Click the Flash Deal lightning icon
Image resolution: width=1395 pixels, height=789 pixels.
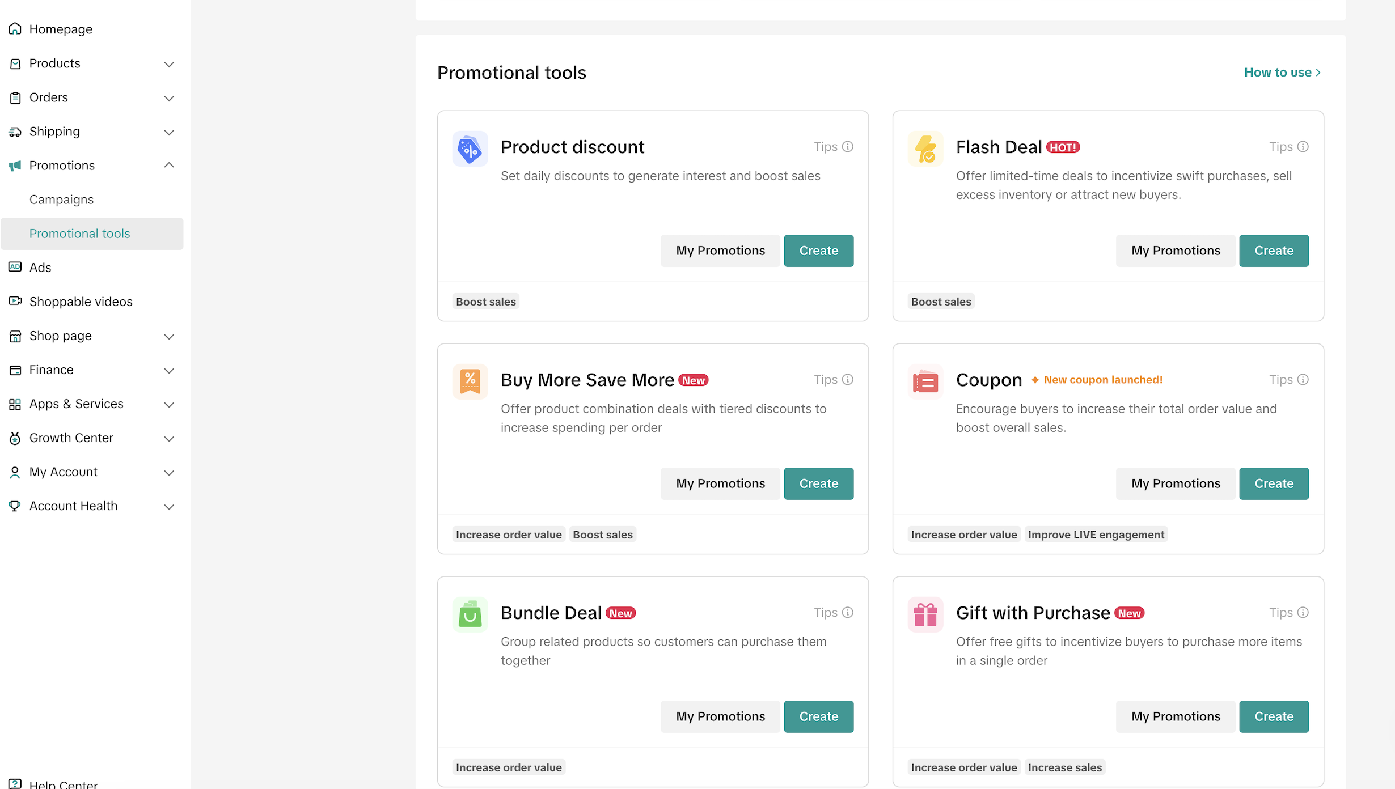(x=925, y=149)
